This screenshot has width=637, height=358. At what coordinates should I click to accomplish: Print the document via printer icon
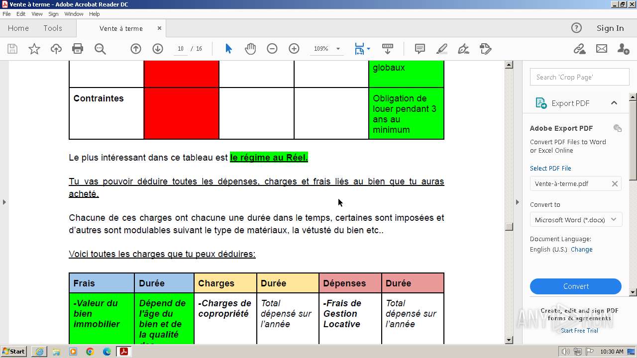click(78, 49)
